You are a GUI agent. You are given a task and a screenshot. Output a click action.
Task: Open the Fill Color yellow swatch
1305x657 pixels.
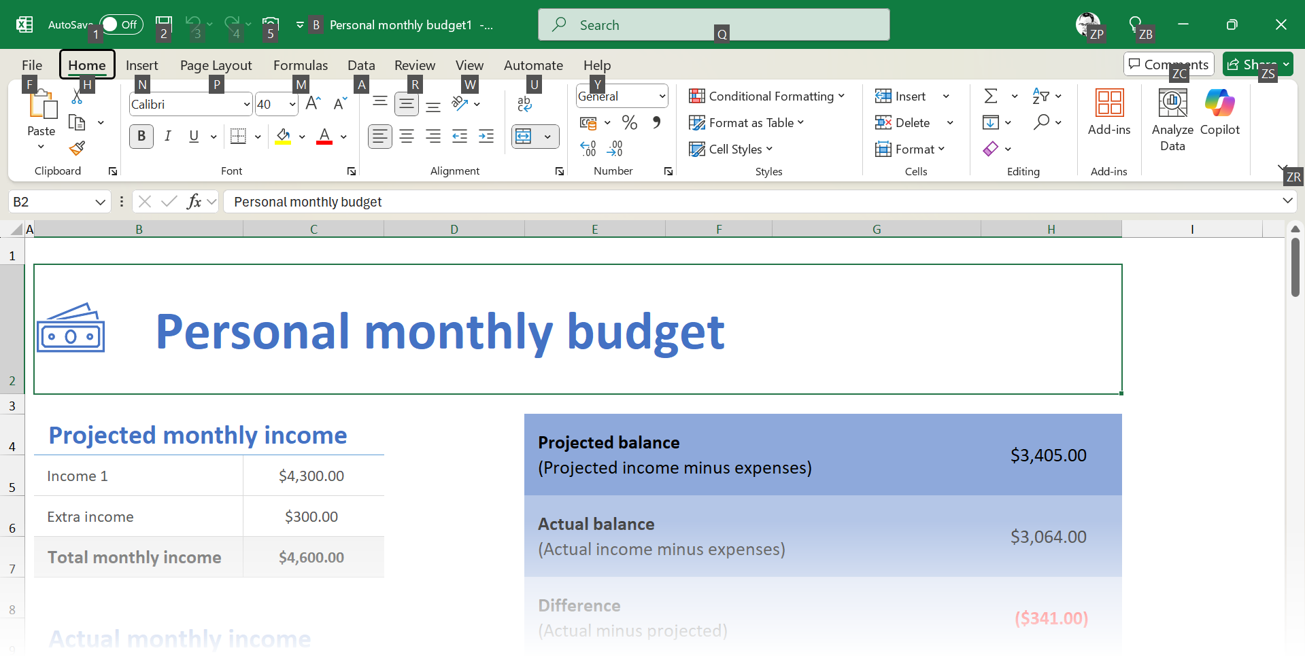[283, 137]
